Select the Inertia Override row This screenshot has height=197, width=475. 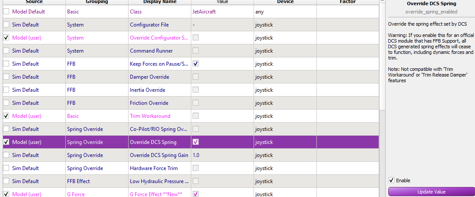[x=191, y=90]
